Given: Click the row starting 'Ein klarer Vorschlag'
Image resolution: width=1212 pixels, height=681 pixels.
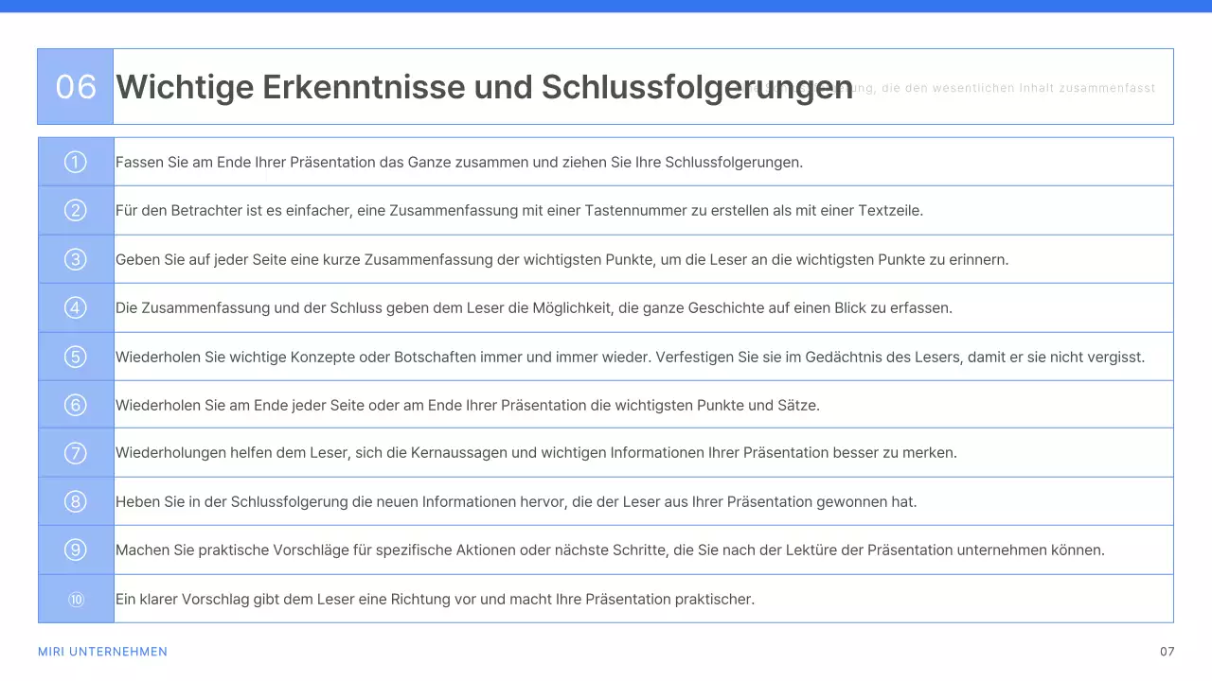Looking at the screenshot, I should tap(435, 599).
